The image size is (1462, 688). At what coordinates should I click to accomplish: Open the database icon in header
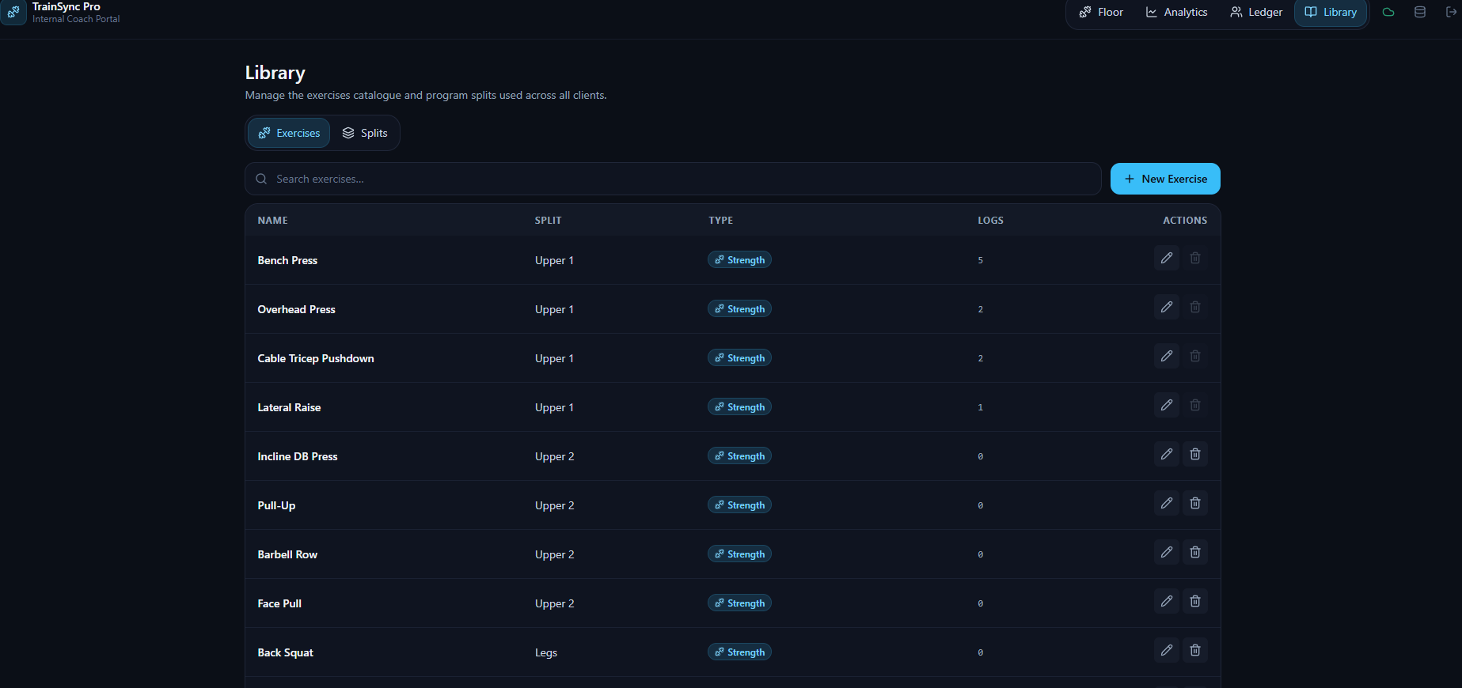(x=1420, y=12)
